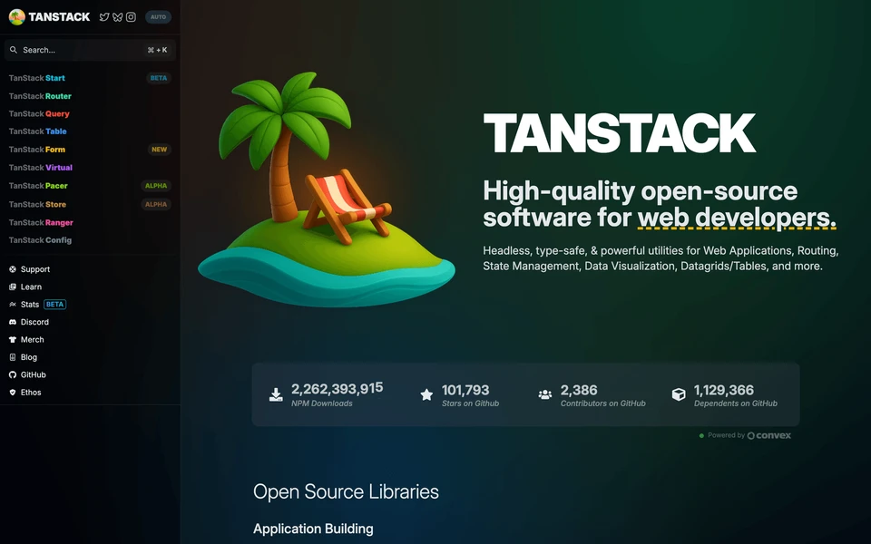Open TanStack Config link
This screenshot has height=544, width=871.
[40, 240]
